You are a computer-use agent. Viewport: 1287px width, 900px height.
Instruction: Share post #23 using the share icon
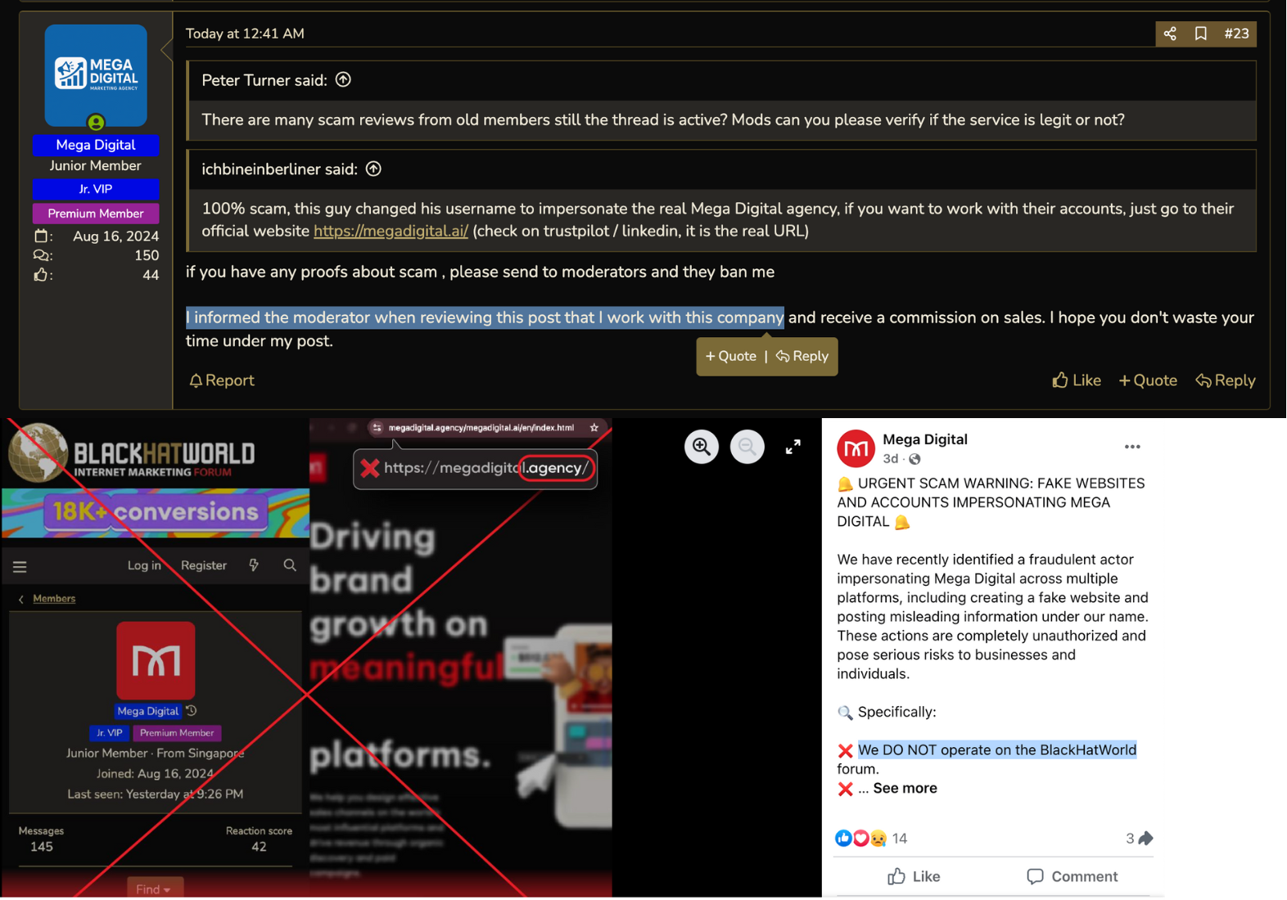[x=1170, y=34]
